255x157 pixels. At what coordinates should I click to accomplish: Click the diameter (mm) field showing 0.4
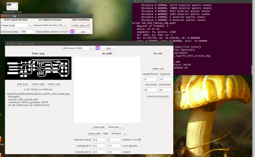[99, 139]
